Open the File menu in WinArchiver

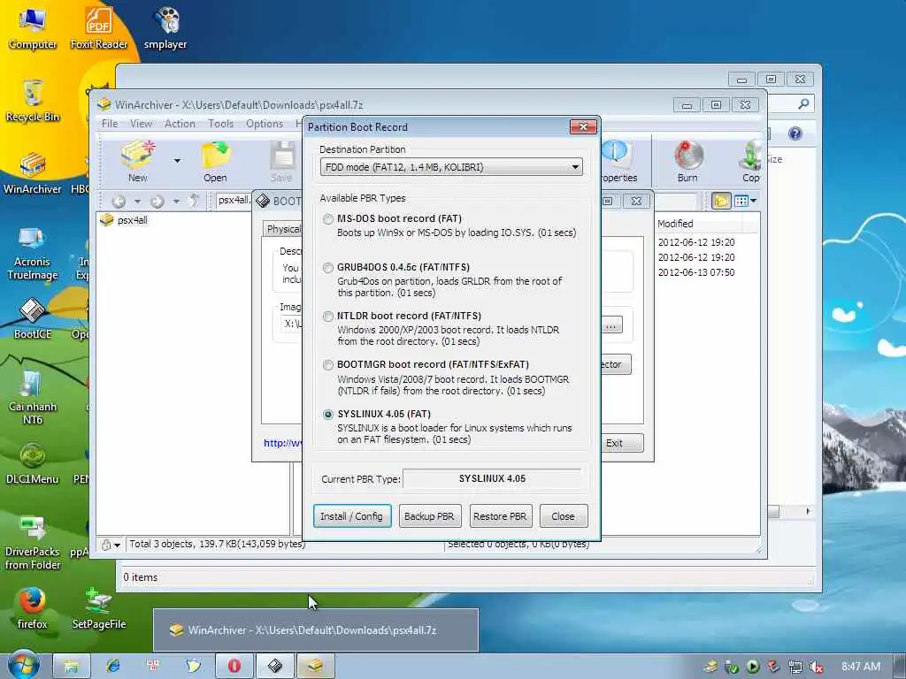coord(109,124)
